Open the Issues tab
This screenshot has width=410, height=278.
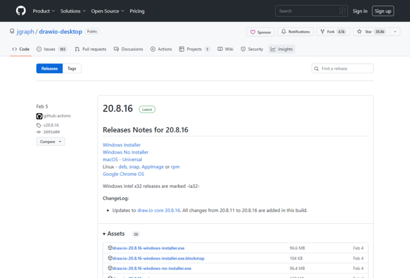coord(52,49)
